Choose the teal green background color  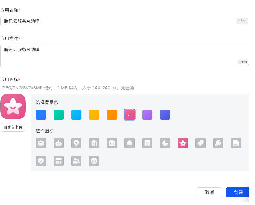pos(59,115)
